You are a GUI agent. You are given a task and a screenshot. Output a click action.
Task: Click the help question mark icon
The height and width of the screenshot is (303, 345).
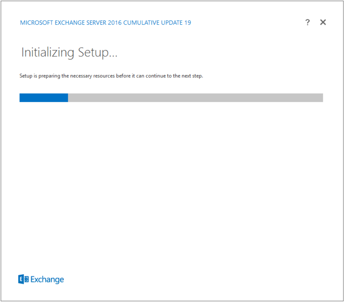307,23
